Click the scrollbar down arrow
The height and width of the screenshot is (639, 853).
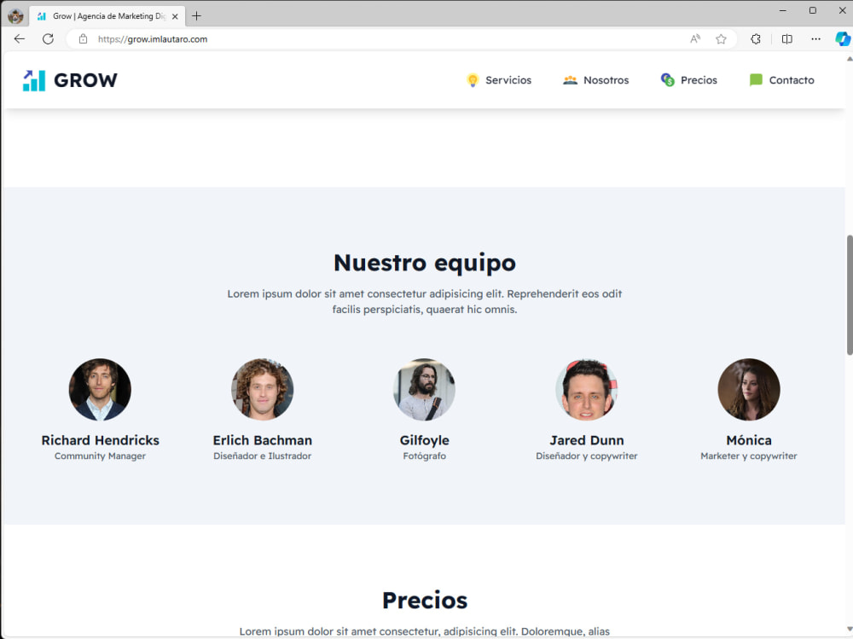coord(850,630)
